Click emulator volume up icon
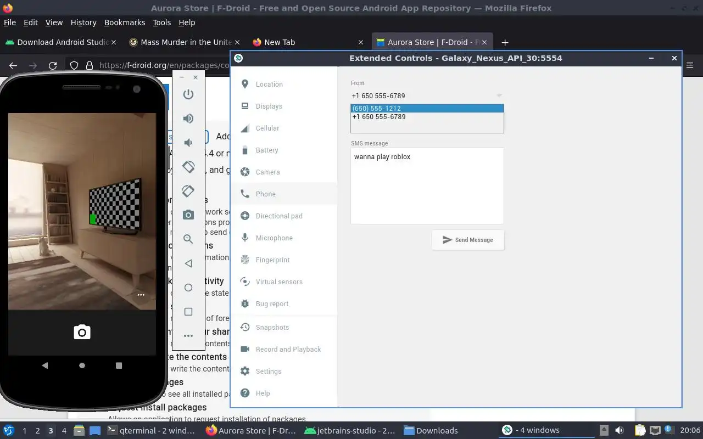 188,119
